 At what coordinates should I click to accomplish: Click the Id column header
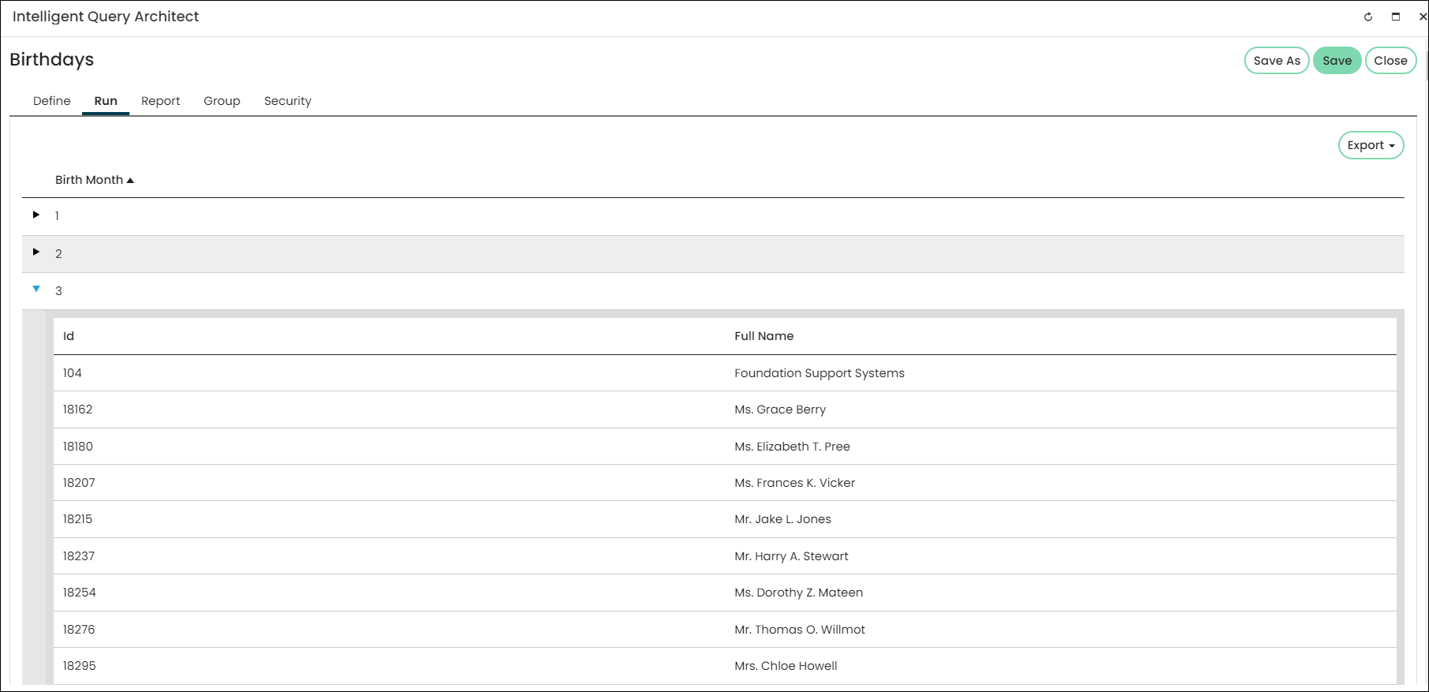pos(69,336)
